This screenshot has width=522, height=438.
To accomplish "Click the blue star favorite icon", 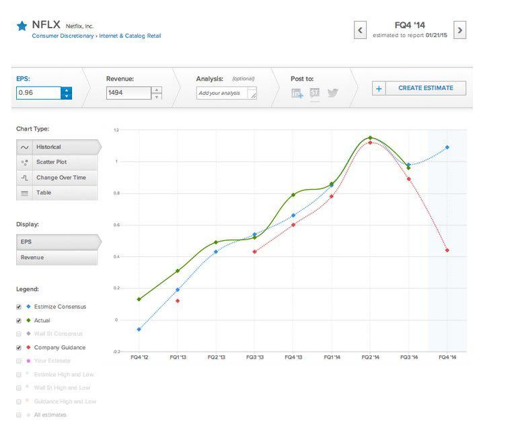I will coord(22,26).
